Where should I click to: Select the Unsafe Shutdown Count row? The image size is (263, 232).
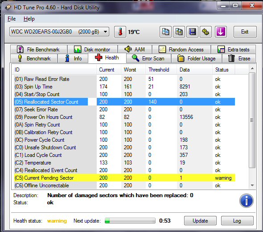[x=124, y=148]
